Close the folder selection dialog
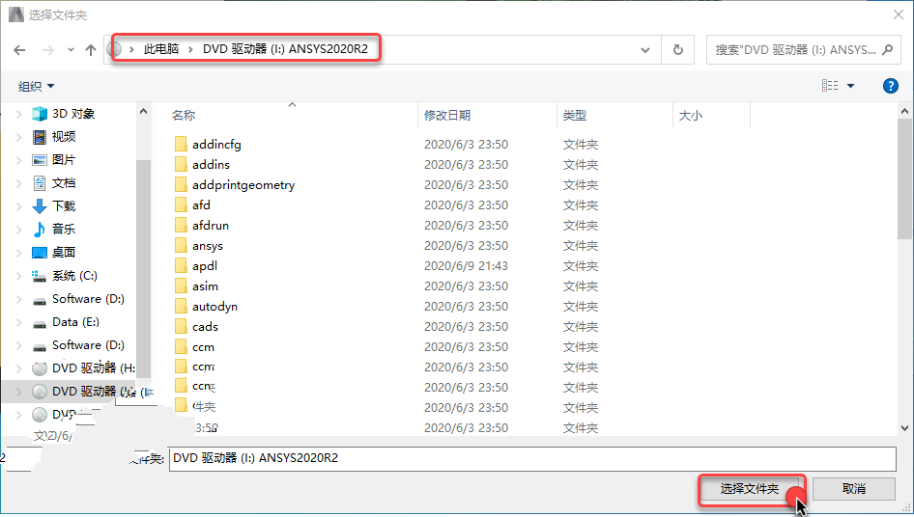Screen dimensions: 914x517 [899, 14]
